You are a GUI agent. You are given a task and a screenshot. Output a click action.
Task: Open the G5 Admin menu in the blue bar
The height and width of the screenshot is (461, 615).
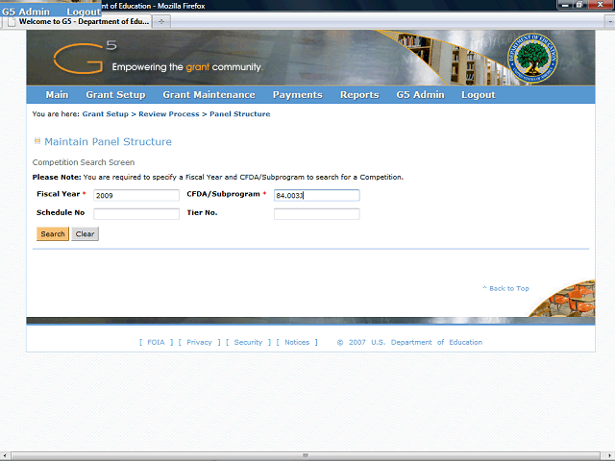coord(421,95)
